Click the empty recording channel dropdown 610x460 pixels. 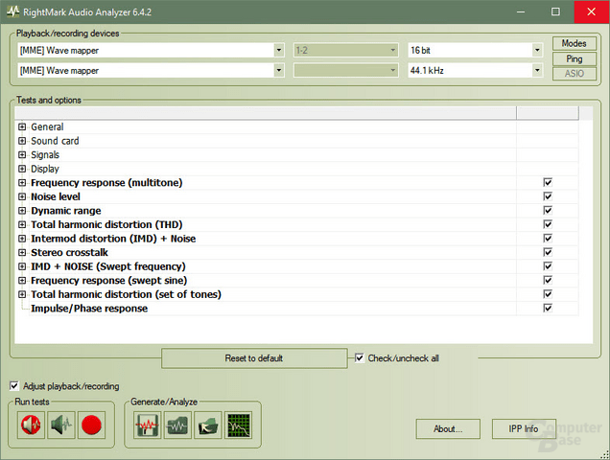(x=346, y=70)
